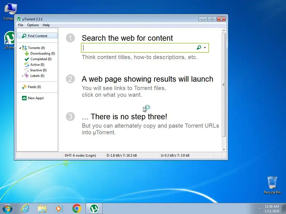
Task: Show the Completed (0) list
Action: pyautogui.click(x=41, y=59)
